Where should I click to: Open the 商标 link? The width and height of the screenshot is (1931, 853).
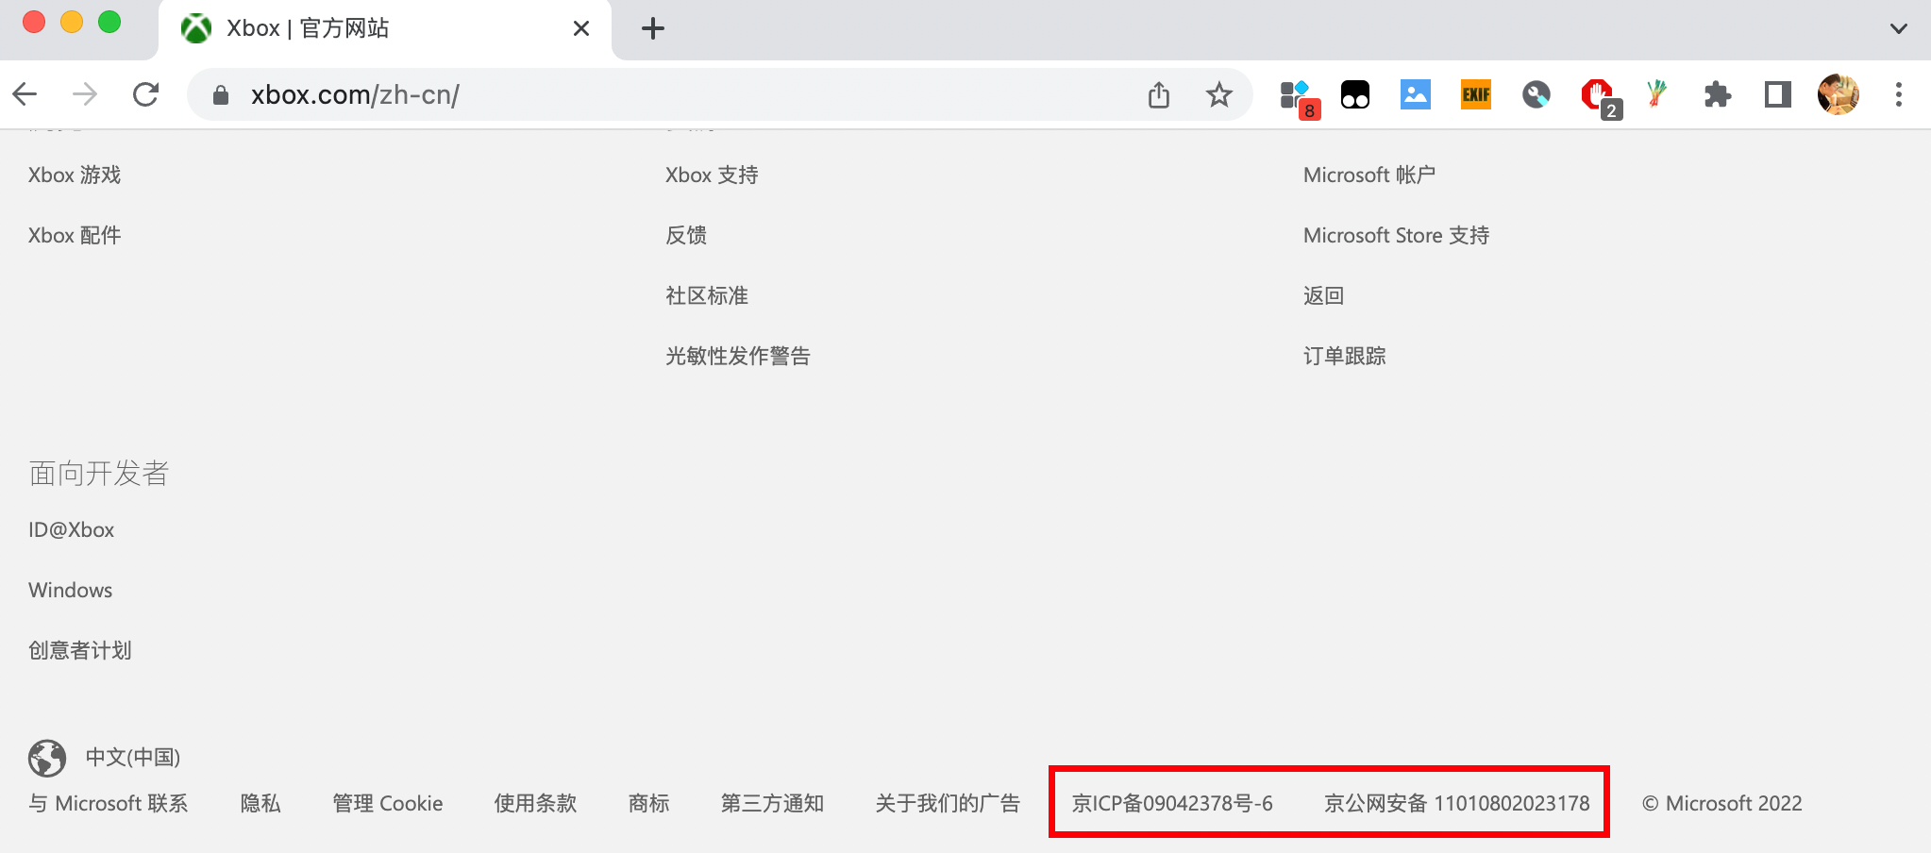pyautogui.click(x=649, y=804)
